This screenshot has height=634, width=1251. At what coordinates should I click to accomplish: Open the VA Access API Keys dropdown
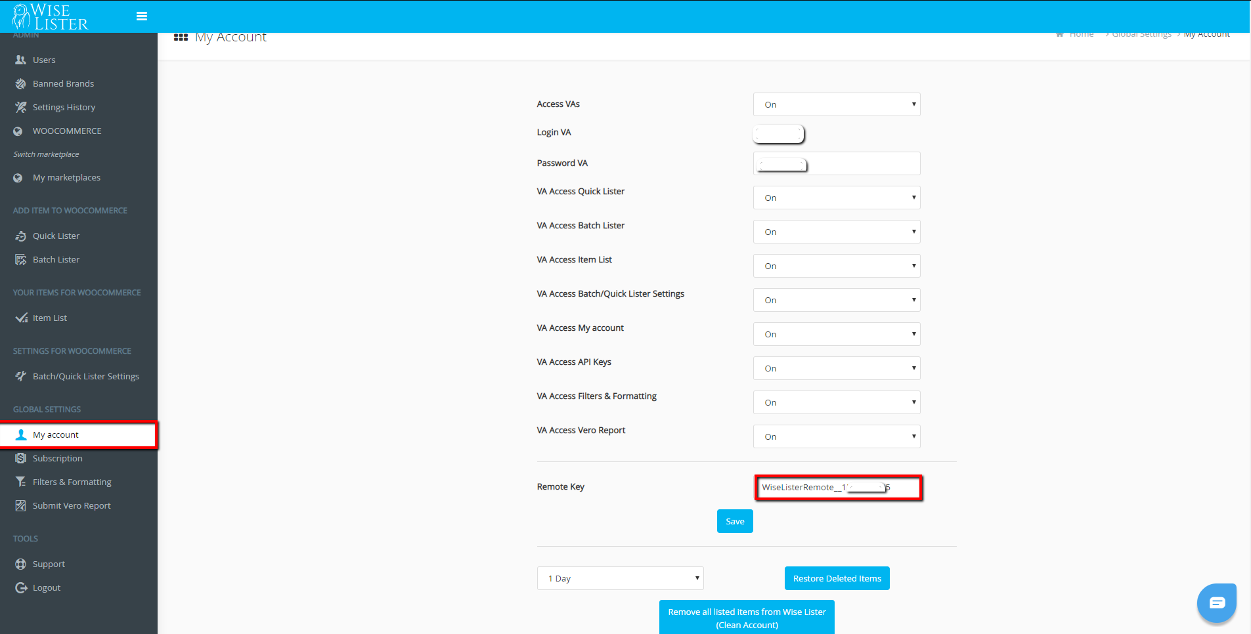[x=837, y=368]
